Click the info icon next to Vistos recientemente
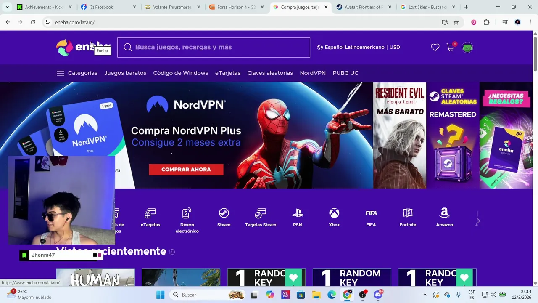This screenshot has height=303, width=538. coord(172,252)
